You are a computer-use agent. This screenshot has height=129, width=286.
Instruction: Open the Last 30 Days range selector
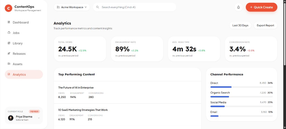tap(240, 25)
